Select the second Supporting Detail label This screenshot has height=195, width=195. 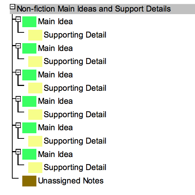pos(75,61)
